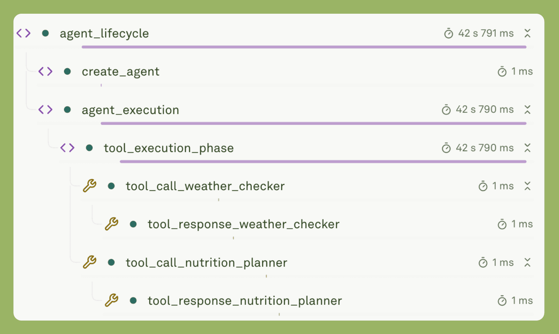This screenshot has height=334, width=559.
Task: Collapse the agent_execution span children
Action: (x=527, y=110)
